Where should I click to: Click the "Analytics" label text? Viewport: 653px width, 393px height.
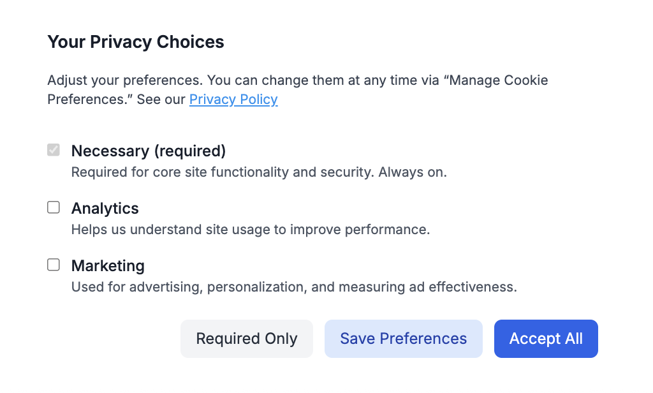[105, 209]
